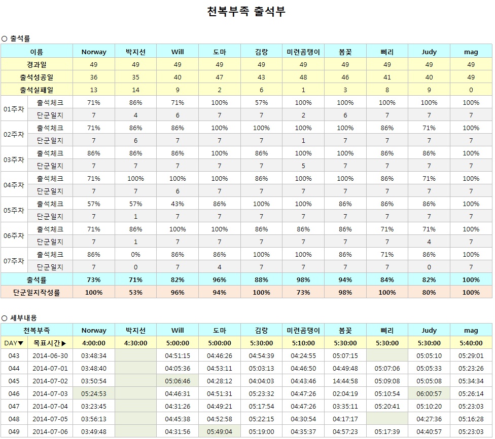Screen dimensions: 495x439
Task: Select day number 049 cell
Action: [x=14, y=431]
